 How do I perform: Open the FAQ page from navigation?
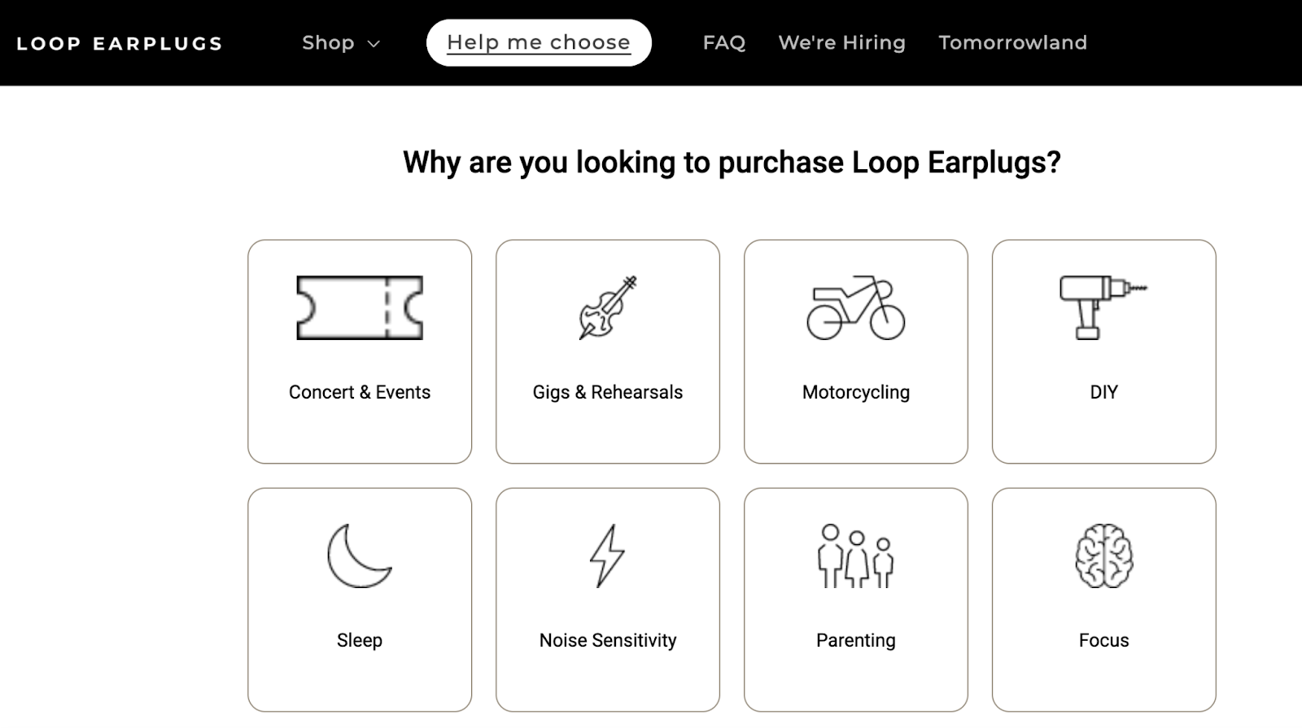(x=723, y=43)
